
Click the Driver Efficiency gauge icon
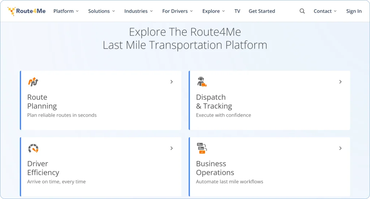coord(33,148)
